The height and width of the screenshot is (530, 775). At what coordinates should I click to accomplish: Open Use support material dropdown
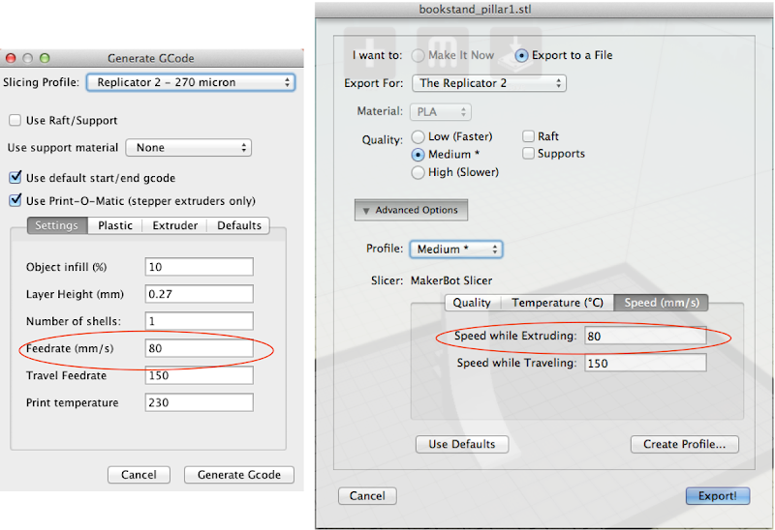pos(188,148)
